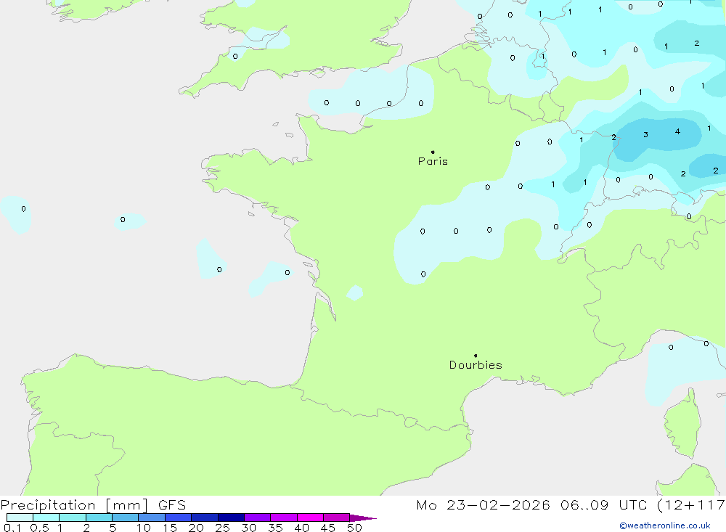726x532 pixels.
Task: Select the 2–5 mm legend color swatch
Action: (99, 517)
